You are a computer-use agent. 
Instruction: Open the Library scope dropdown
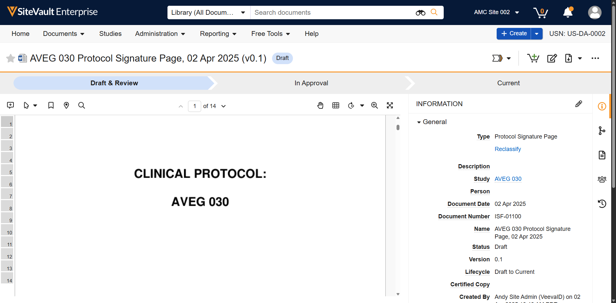(x=209, y=13)
